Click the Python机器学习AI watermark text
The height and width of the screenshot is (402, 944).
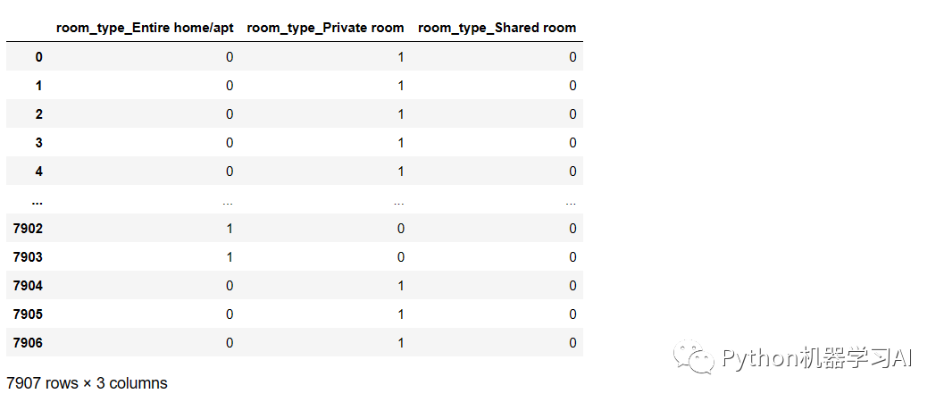tap(817, 358)
